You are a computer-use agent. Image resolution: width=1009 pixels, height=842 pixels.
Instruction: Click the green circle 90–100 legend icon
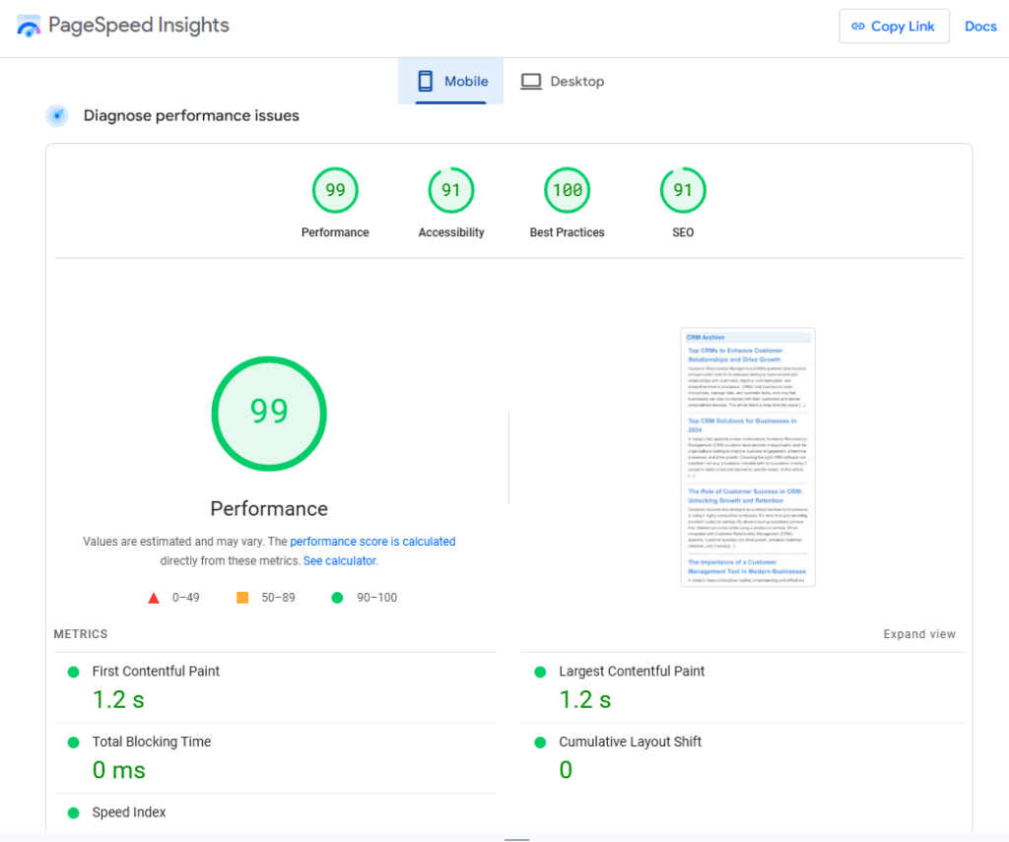[x=337, y=598]
